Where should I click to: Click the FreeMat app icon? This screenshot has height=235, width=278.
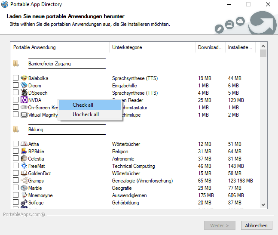point(24,166)
